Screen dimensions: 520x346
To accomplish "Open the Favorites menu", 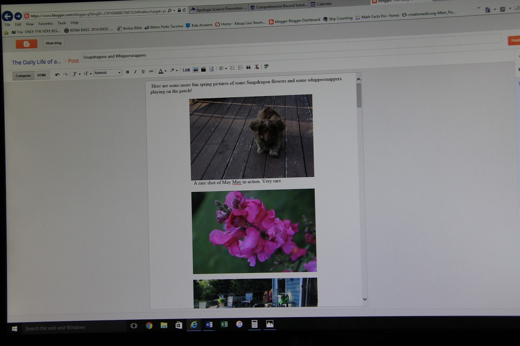I will coord(45,24).
